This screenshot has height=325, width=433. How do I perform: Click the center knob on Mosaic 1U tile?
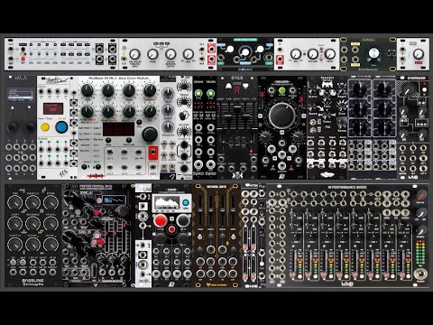pyautogui.click(x=245, y=51)
